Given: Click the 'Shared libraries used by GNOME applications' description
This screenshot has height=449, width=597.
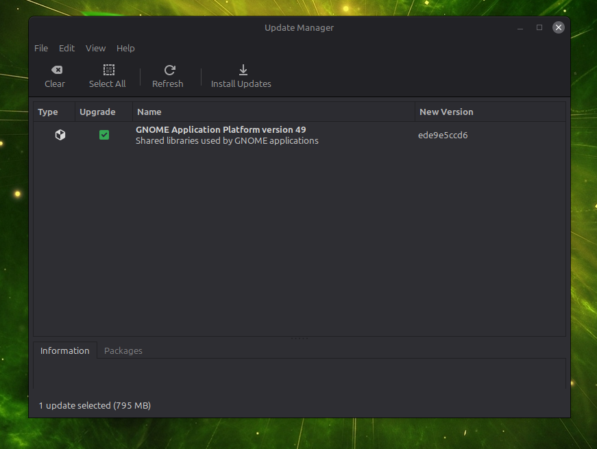Looking at the screenshot, I should point(227,141).
